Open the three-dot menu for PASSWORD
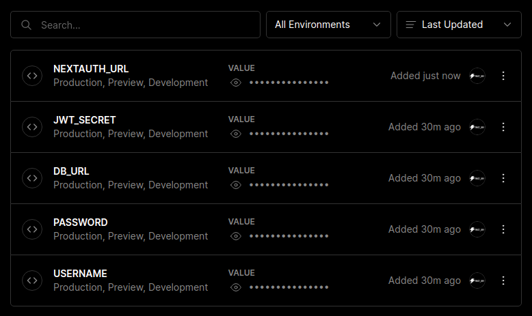This screenshot has height=316, width=532. tap(503, 229)
